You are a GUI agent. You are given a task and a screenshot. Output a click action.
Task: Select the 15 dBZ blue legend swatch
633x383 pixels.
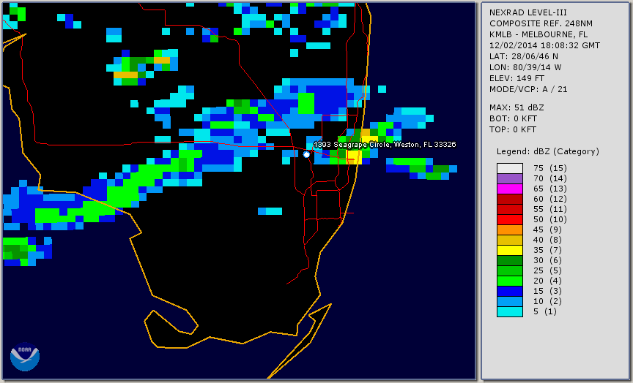(510, 291)
